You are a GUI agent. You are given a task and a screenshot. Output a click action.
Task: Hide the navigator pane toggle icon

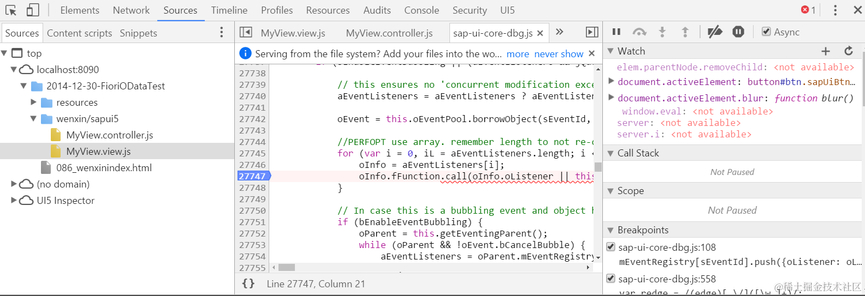[x=246, y=33]
